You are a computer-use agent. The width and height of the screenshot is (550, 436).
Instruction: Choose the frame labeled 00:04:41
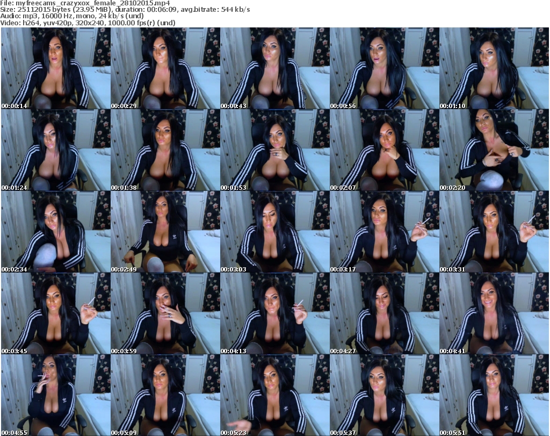pyautogui.click(x=494, y=313)
